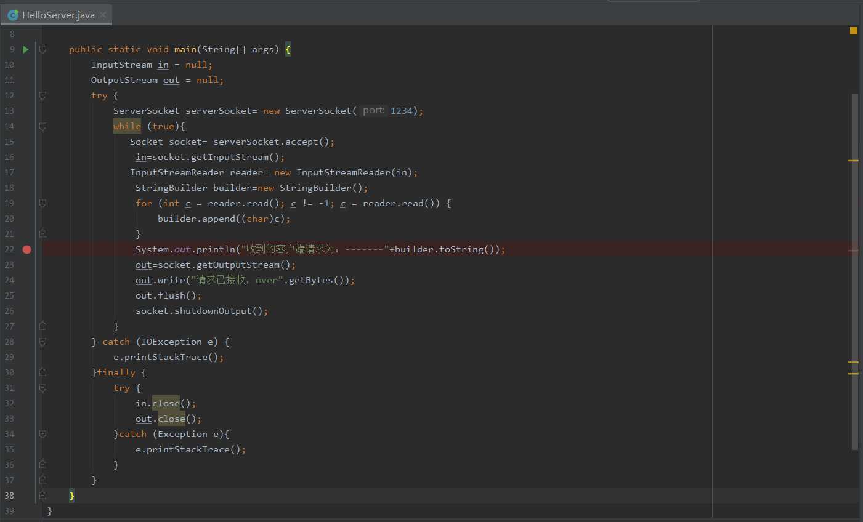
Task: Jump to the lower warning stripe mark near line 30
Action: coord(853,374)
